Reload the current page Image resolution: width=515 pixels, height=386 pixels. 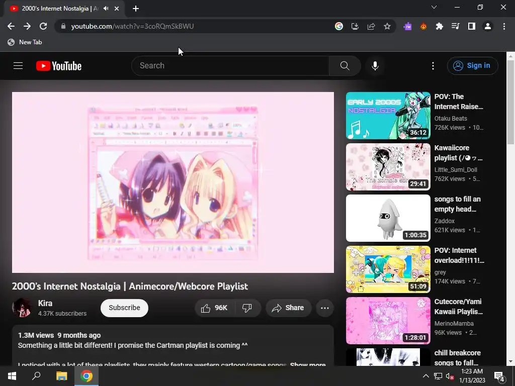click(x=43, y=26)
